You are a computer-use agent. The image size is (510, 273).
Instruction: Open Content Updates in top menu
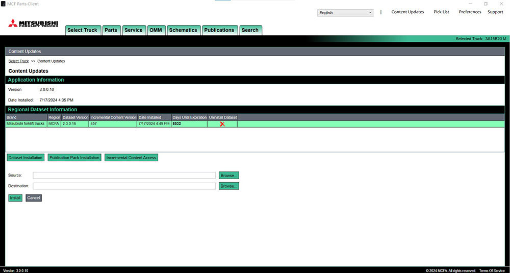tap(407, 12)
